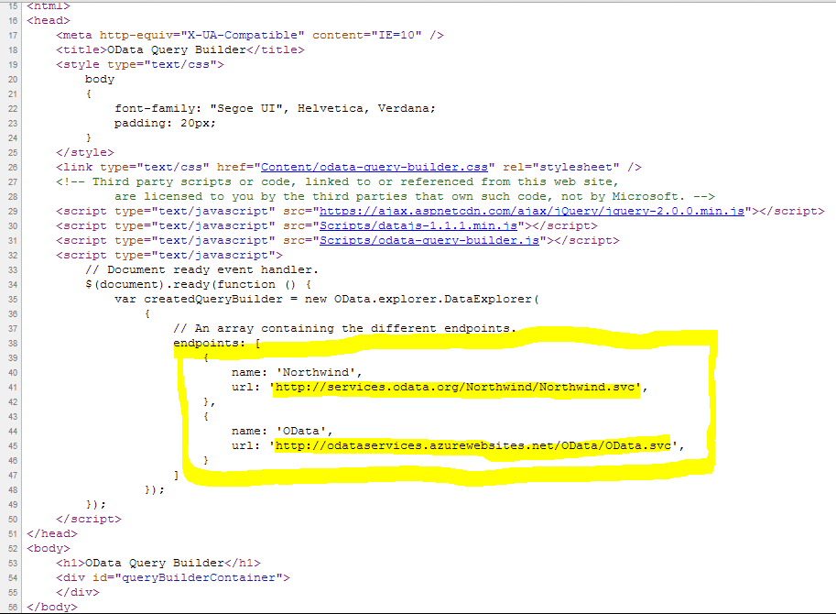Click line number 29 in the gutter
Viewport: 836px width, 614px height.
pos(13,212)
